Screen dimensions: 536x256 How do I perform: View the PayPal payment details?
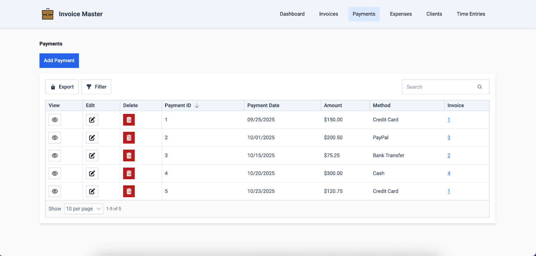(55, 138)
